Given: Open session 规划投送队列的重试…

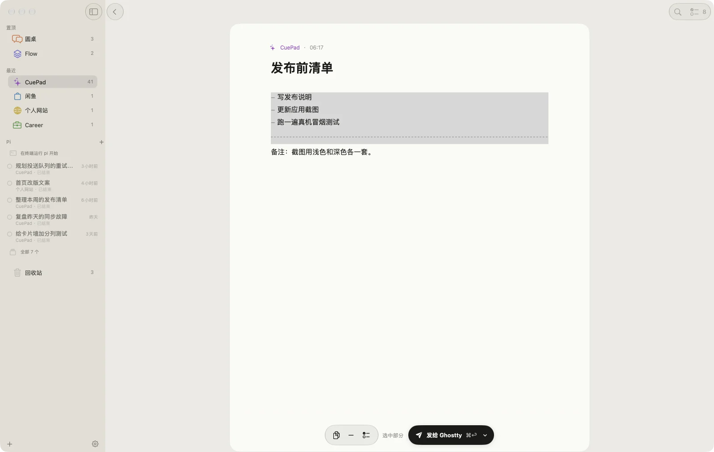Looking at the screenshot, I should coord(53,169).
